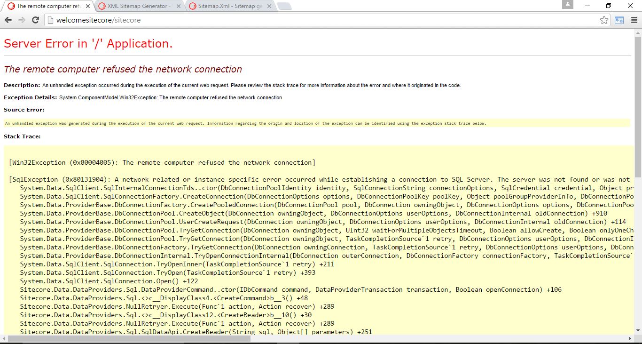
Task: Click the forward navigation arrow
Action: (x=21, y=20)
